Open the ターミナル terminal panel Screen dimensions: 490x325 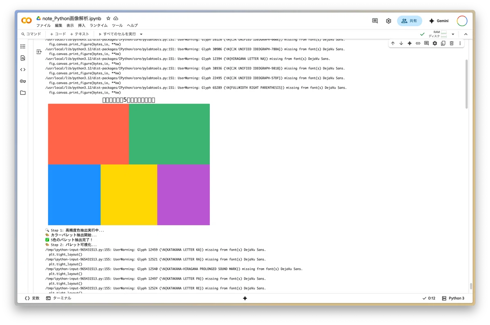pos(58,298)
